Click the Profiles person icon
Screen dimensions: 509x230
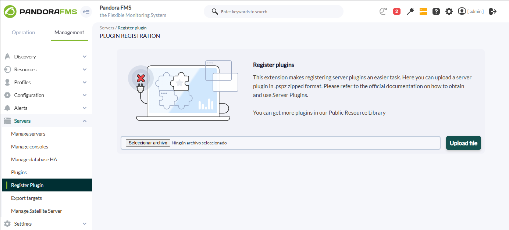tap(7, 82)
